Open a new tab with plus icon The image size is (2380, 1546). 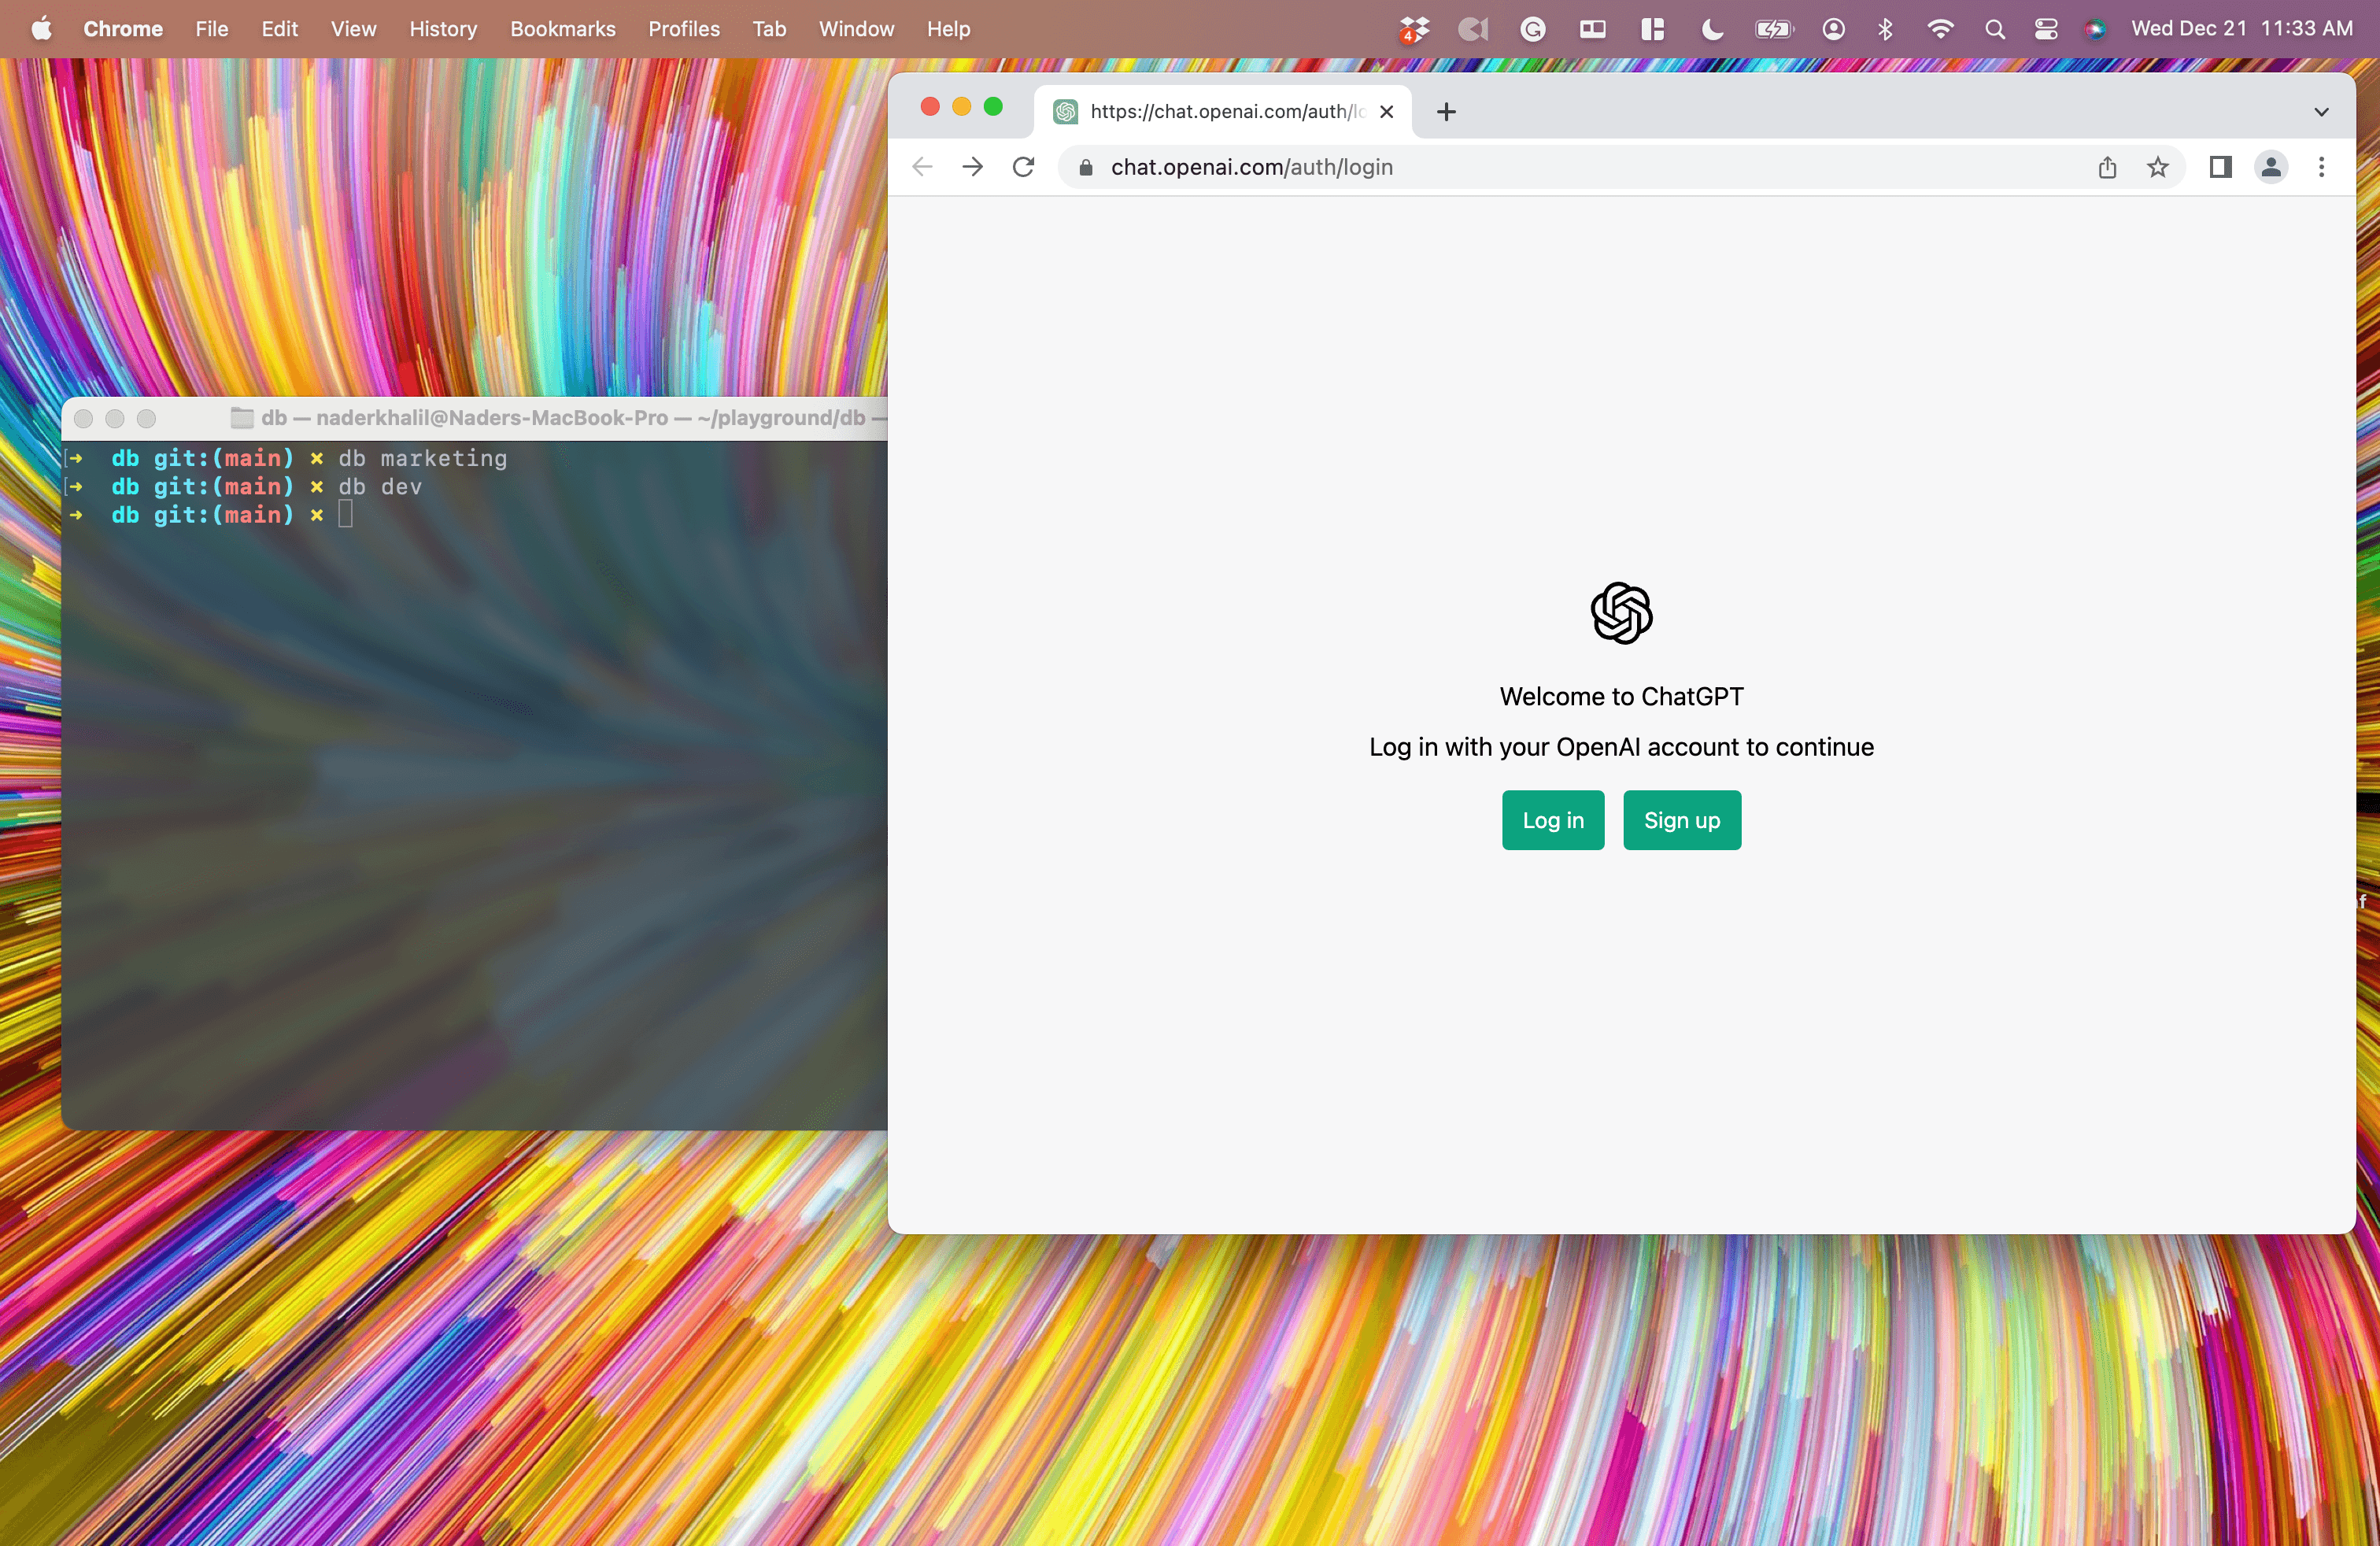pos(1446,112)
